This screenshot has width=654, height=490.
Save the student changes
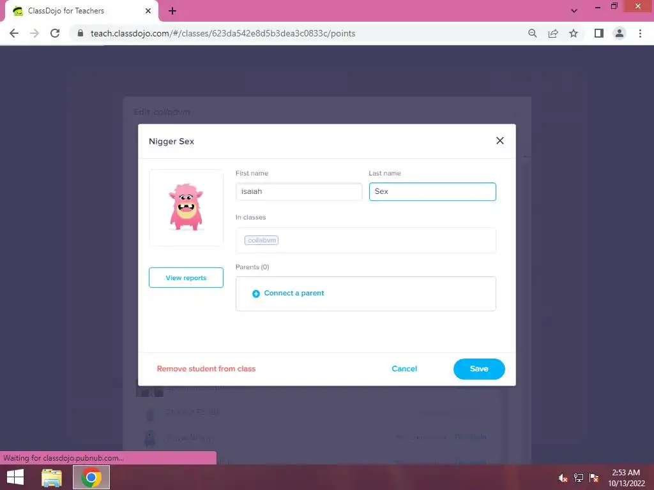pyautogui.click(x=479, y=369)
